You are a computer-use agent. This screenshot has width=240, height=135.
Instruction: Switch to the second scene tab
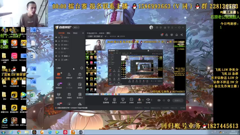point(69,33)
